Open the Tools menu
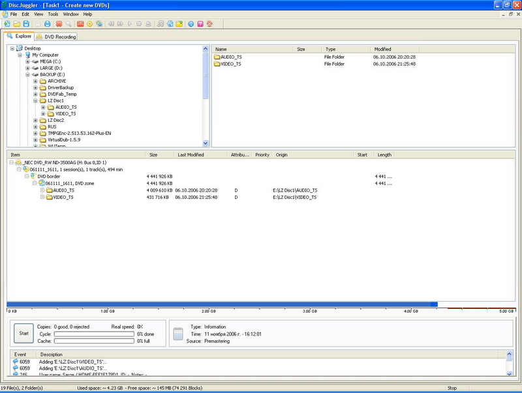522x393 pixels. tap(53, 14)
